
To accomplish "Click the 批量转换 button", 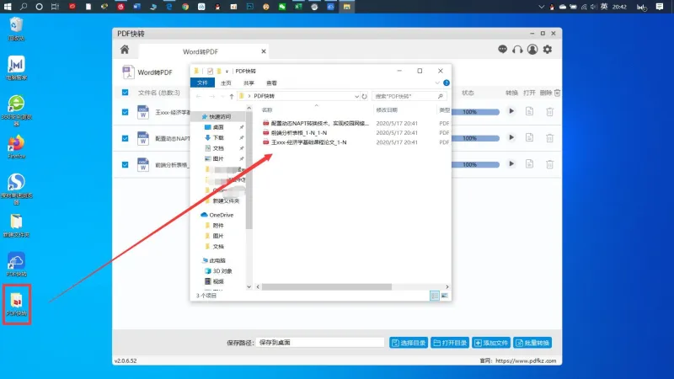I will click(x=532, y=343).
